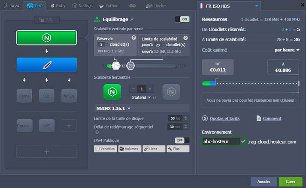Click the green NGINX load balancer node
The image size is (306, 188).
46,38
